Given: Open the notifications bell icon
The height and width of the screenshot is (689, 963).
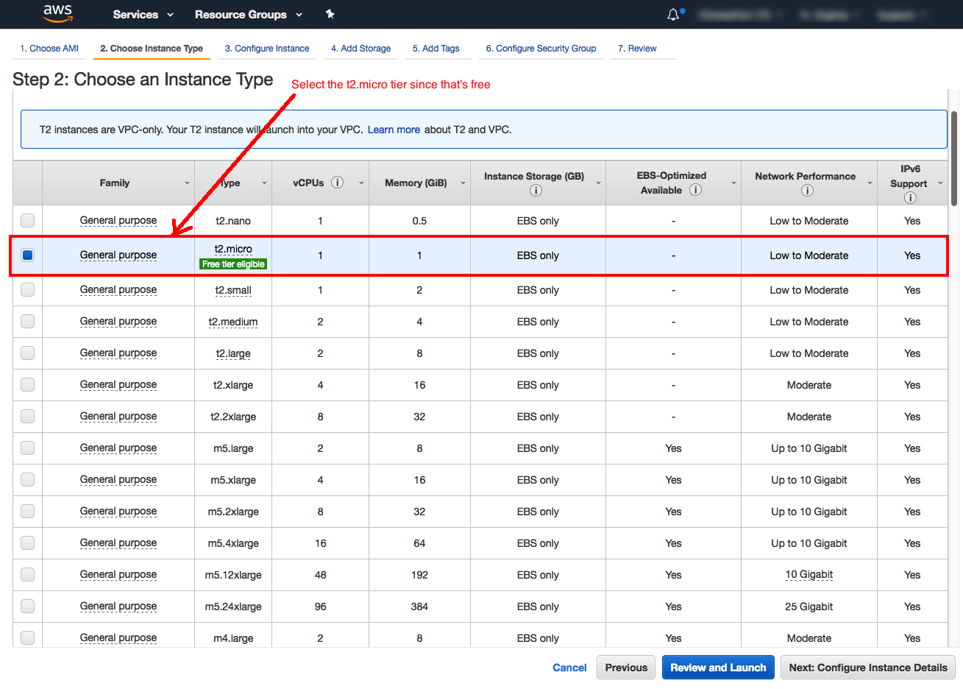Looking at the screenshot, I should click(674, 14).
